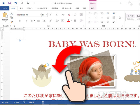140x105 pixels.
Task: Click the bullets list icon
Action: pyautogui.click(x=89, y=13)
